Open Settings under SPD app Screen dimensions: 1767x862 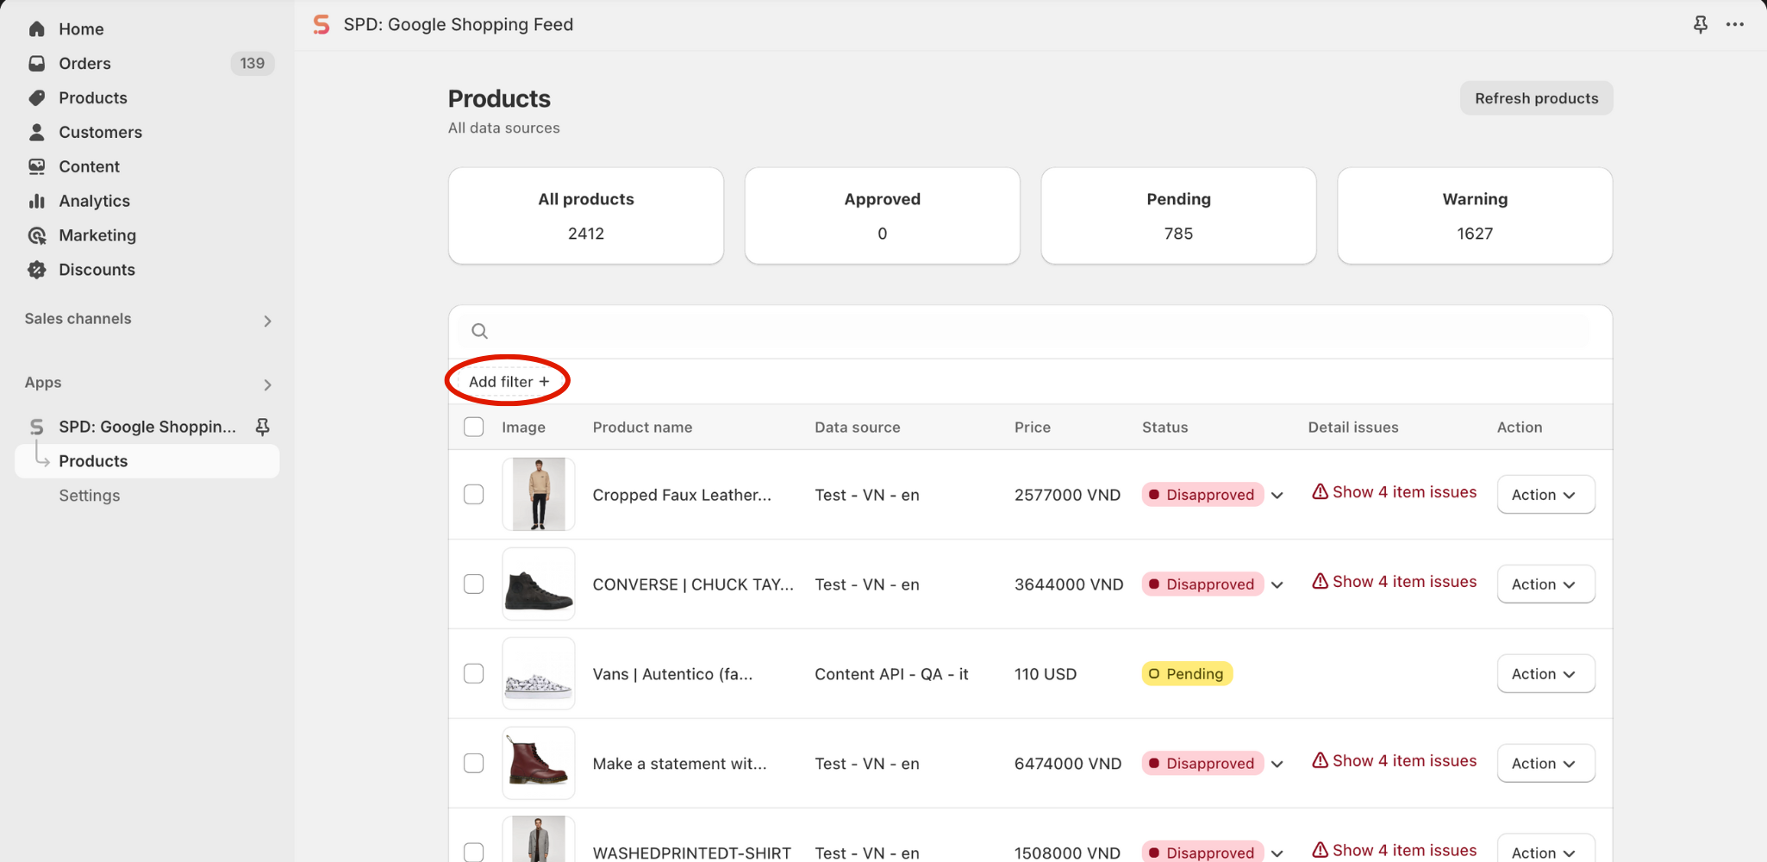(90, 496)
